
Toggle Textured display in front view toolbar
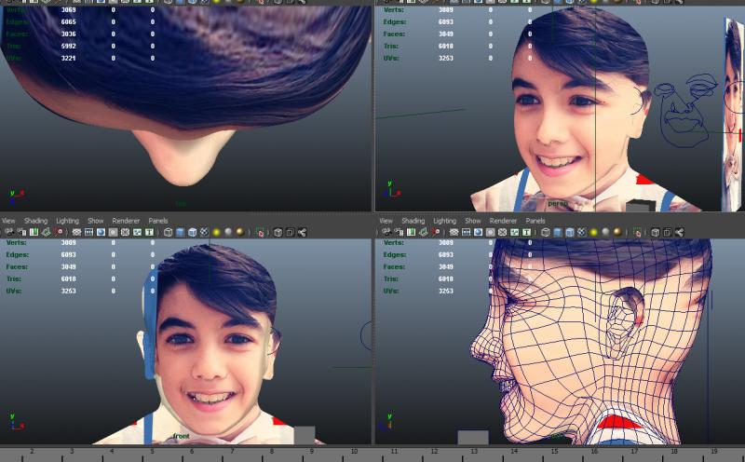(x=204, y=232)
